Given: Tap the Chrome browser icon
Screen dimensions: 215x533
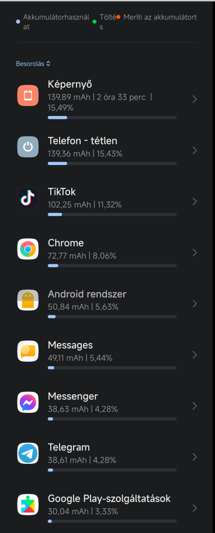Looking at the screenshot, I should point(28,249).
